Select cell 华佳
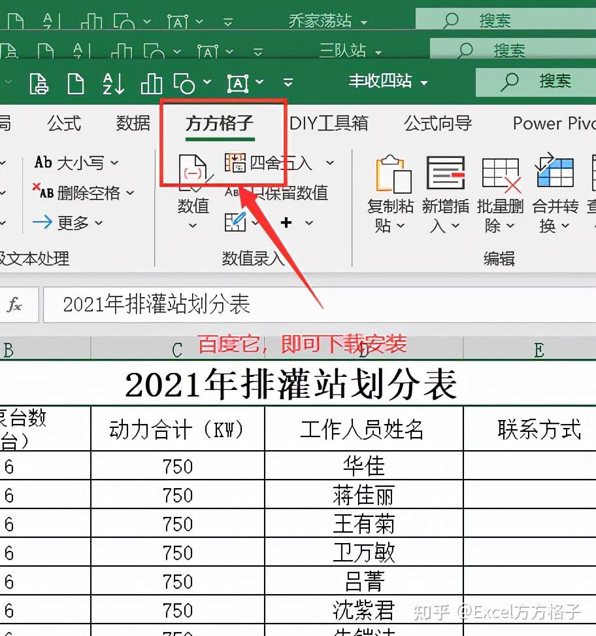This screenshot has width=596, height=636. click(x=363, y=466)
